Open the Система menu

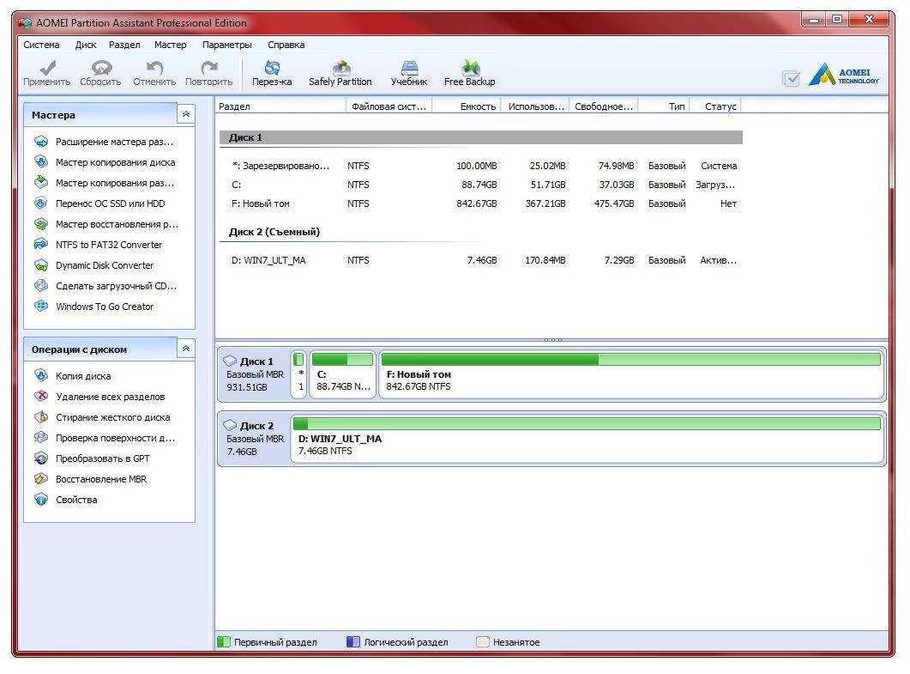pyautogui.click(x=41, y=45)
